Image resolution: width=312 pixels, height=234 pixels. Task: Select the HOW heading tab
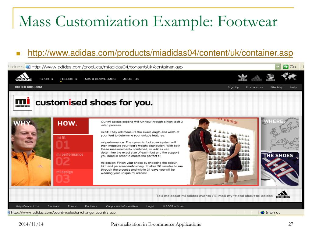tap(71, 126)
